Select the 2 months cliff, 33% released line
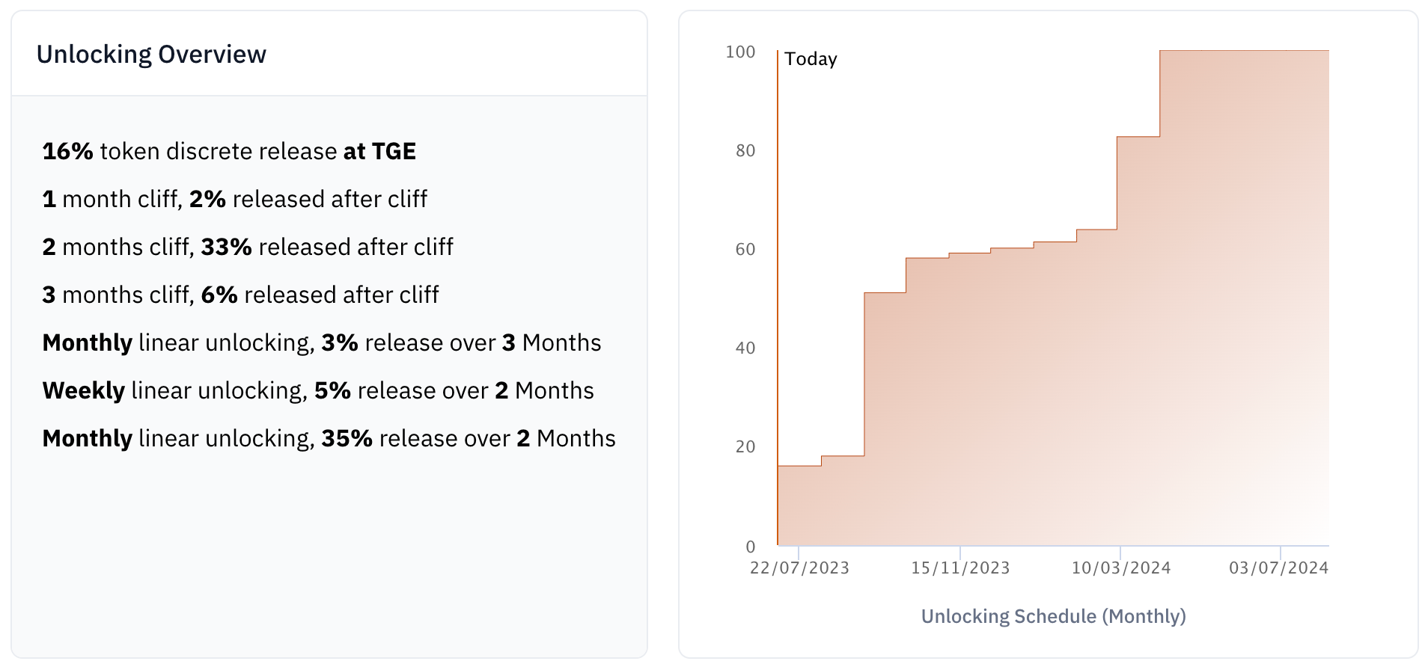 (248, 247)
